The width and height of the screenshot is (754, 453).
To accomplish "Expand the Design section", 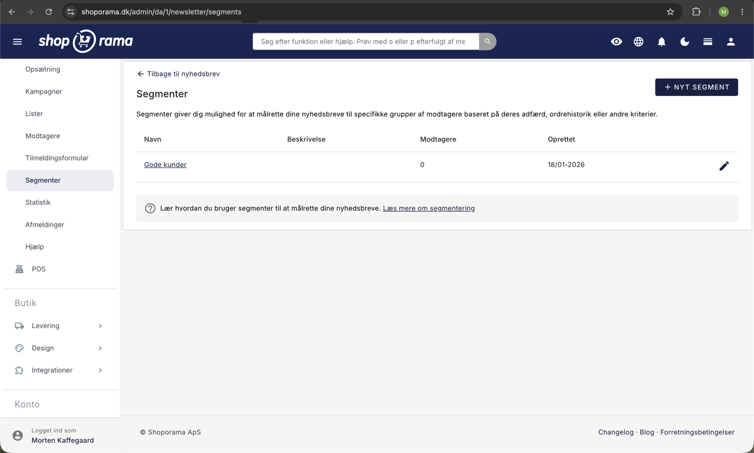I will coord(59,348).
